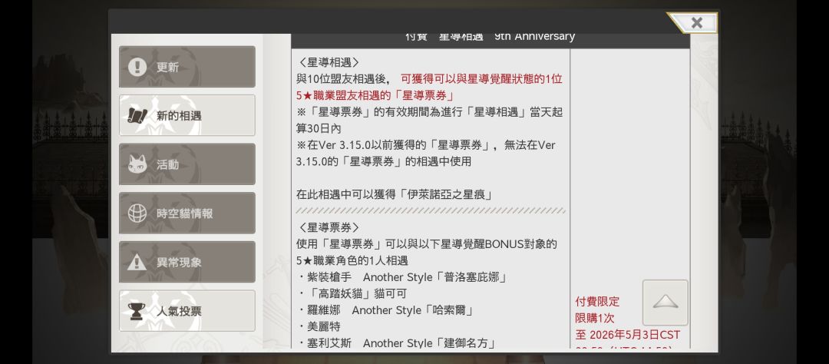Screen dimensions: 829x364
Task: Click the trophy icon beside 人氣投票
Action: point(137,311)
